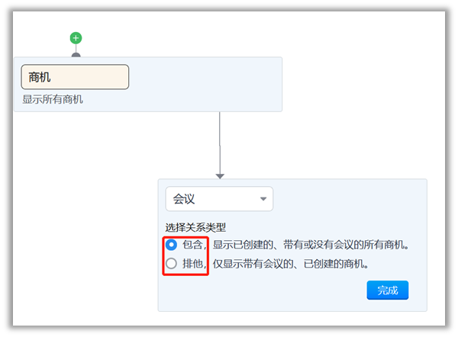Click the 排他 label text
Image resolution: width=458 pixels, height=337 pixels.
pyautogui.click(x=194, y=264)
